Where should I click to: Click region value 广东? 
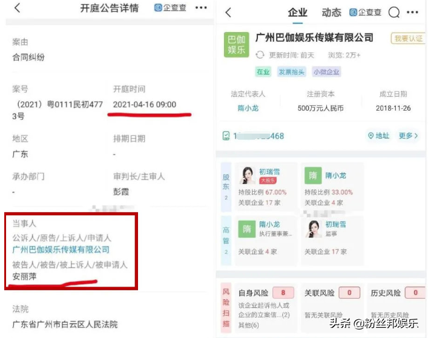[x=20, y=154]
